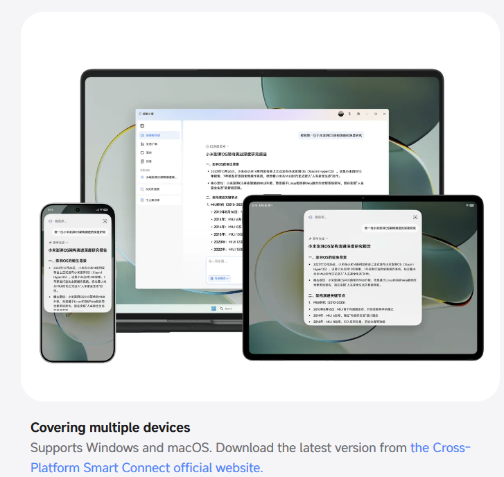Tap the user message bubble on the phone
The image size is (504, 477).
click(x=80, y=232)
